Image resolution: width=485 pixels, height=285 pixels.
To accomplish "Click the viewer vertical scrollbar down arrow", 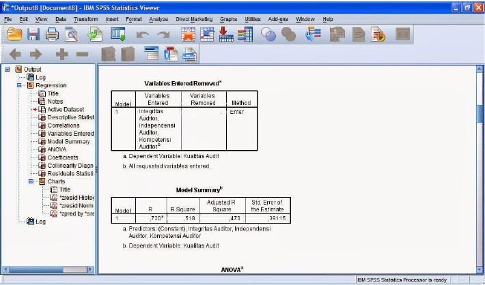I will (480, 269).
